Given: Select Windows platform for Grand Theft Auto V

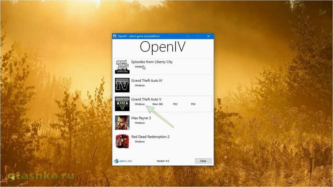Looking at the screenshot, I should click(x=140, y=104).
